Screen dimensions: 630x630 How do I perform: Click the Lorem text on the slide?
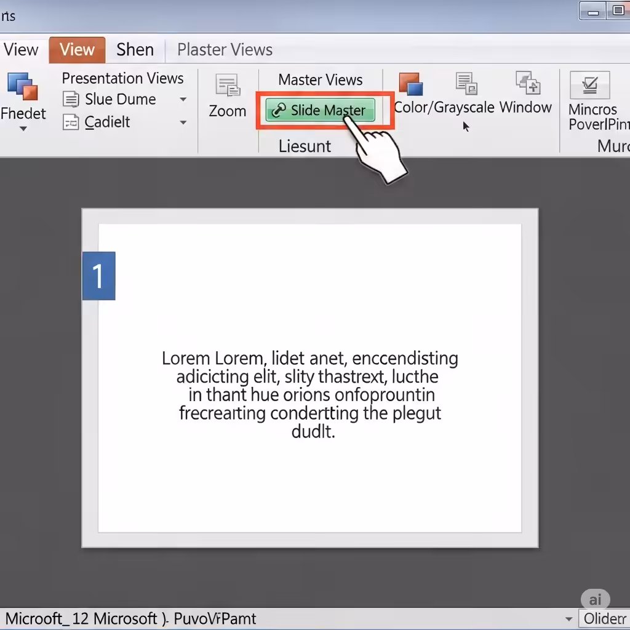pyautogui.click(x=310, y=394)
